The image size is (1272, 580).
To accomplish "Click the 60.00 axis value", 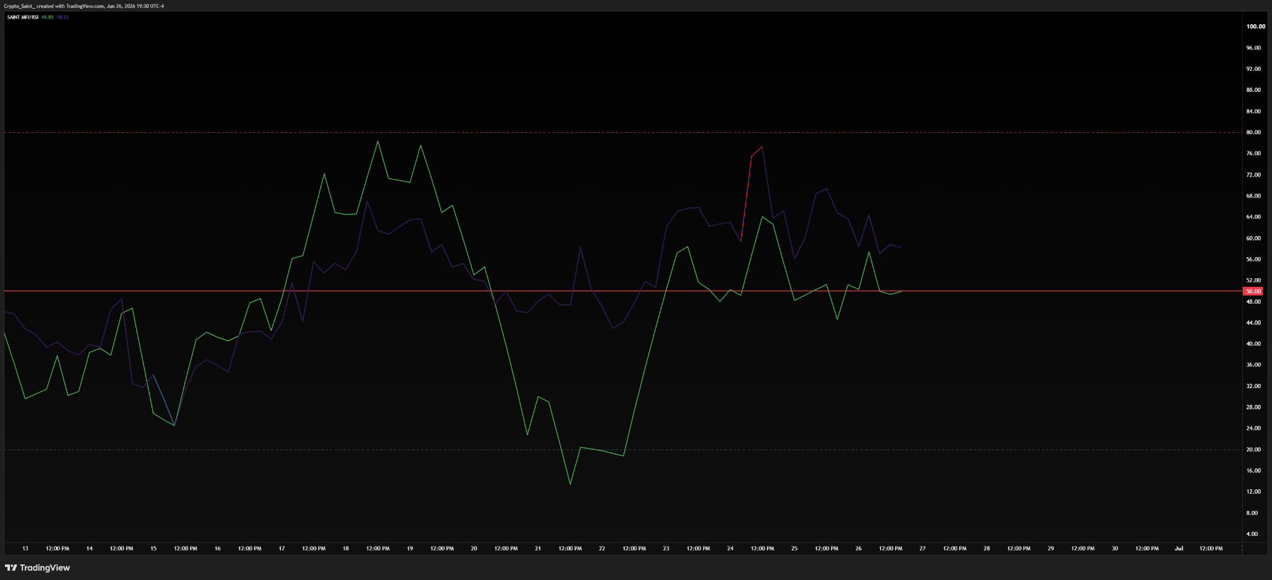I will tap(1253, 238).
